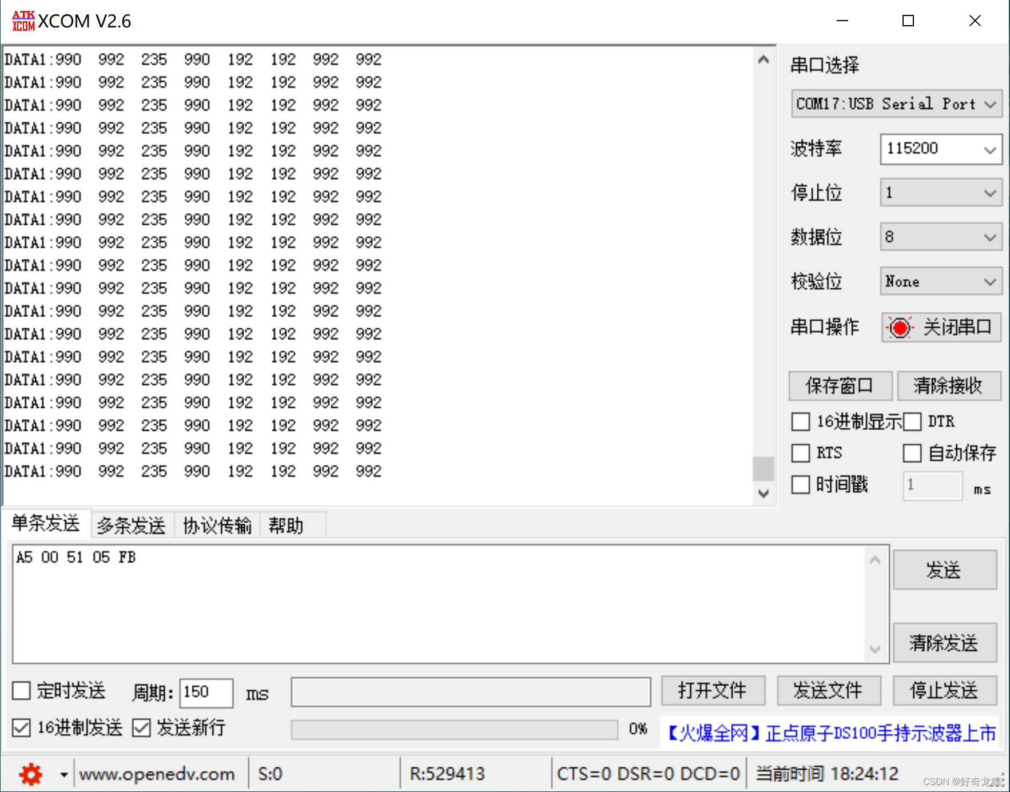
Task: Click the 停止发送 stop sending button
Action: click(x=945, y=690)
